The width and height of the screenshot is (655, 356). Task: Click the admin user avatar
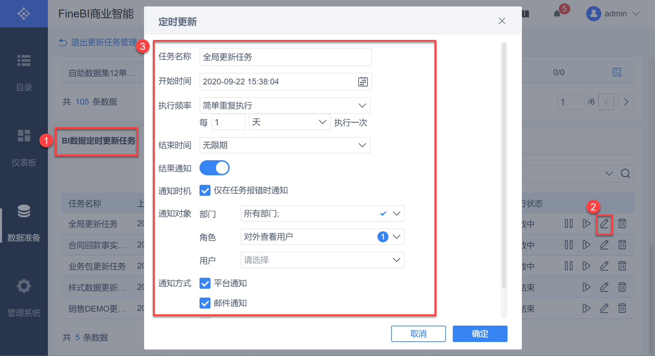point(593,14)
